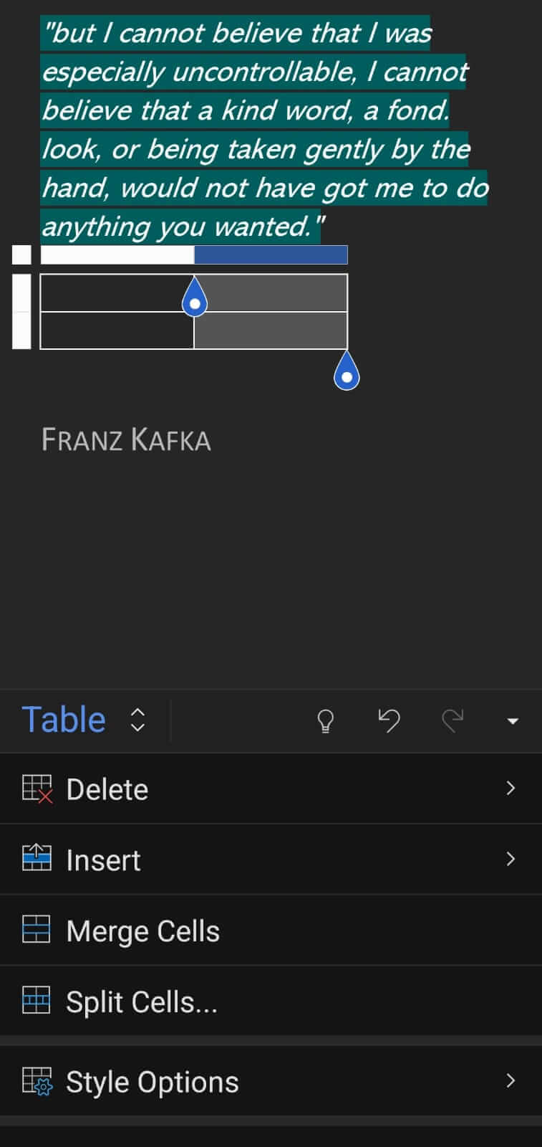Viewport: 542px width, 1147px height.
Task: Redo the last edit with redo arrow
Action: (x=453, y=721)
